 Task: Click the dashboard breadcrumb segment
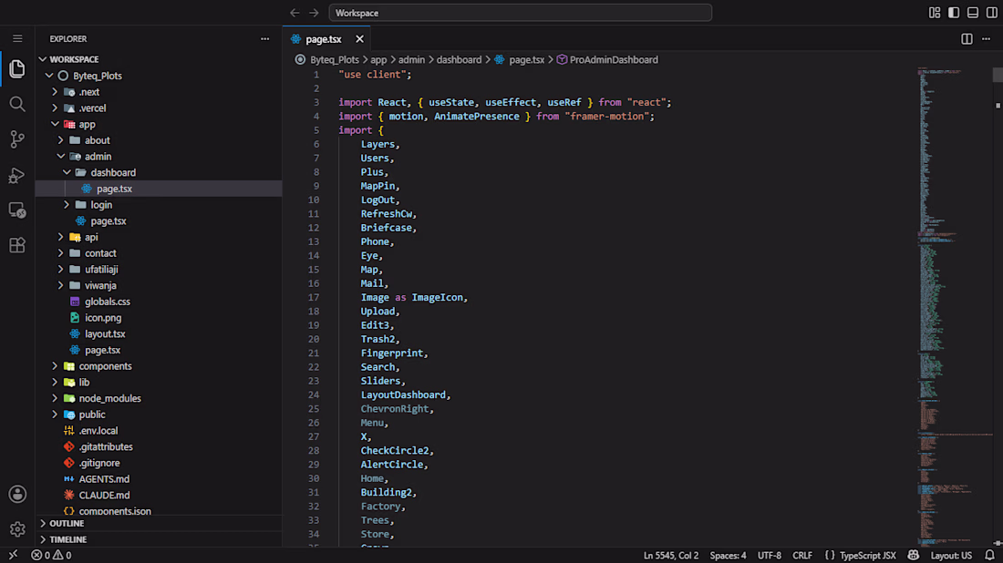(459, 59)
